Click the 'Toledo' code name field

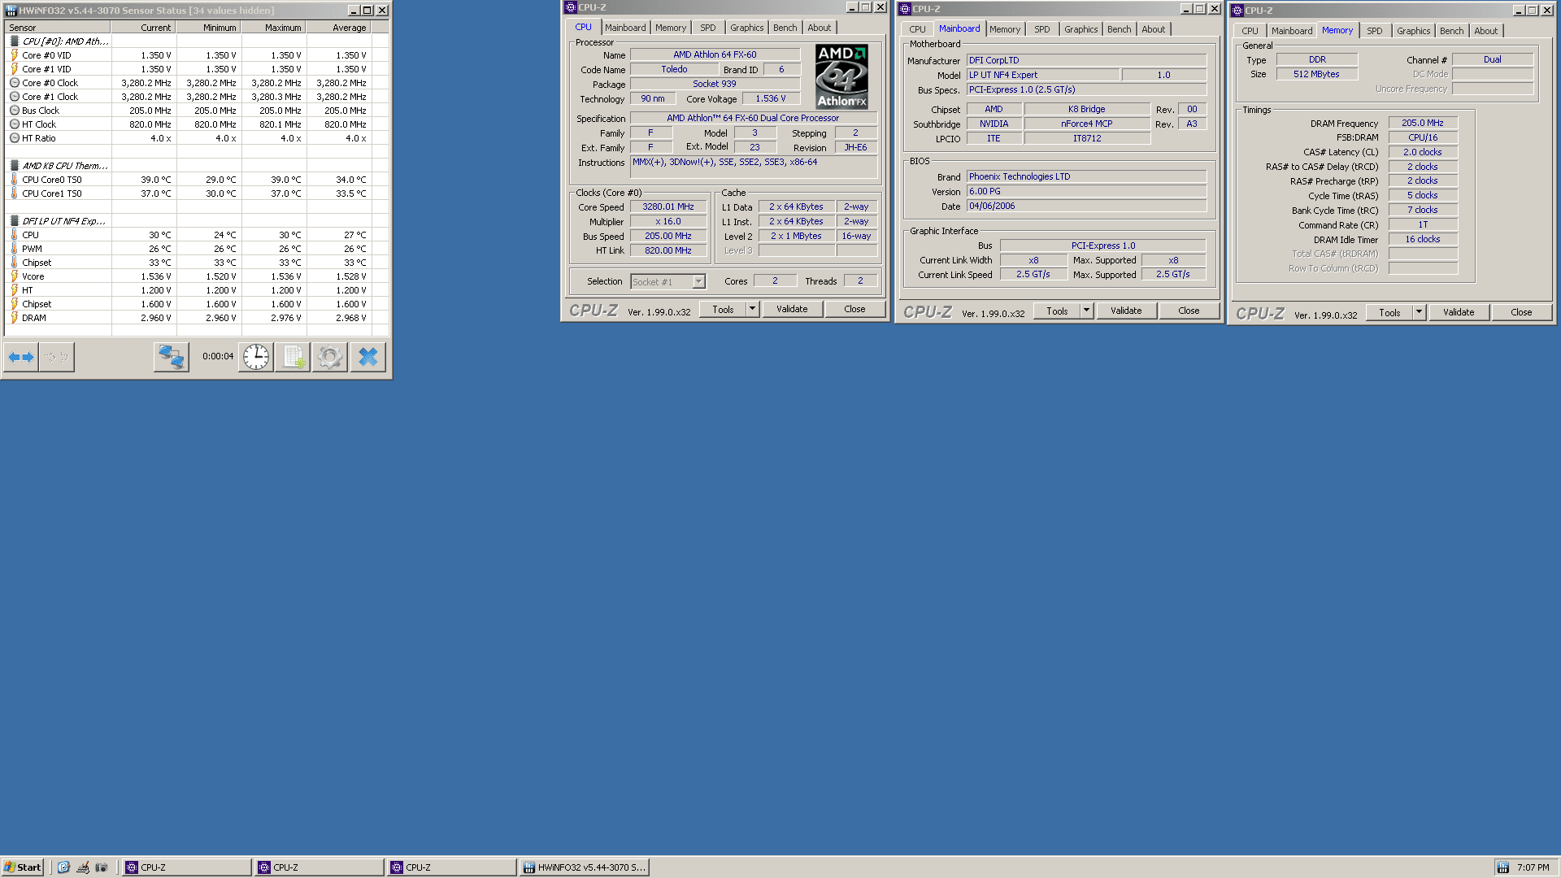(x=674, y=69)
